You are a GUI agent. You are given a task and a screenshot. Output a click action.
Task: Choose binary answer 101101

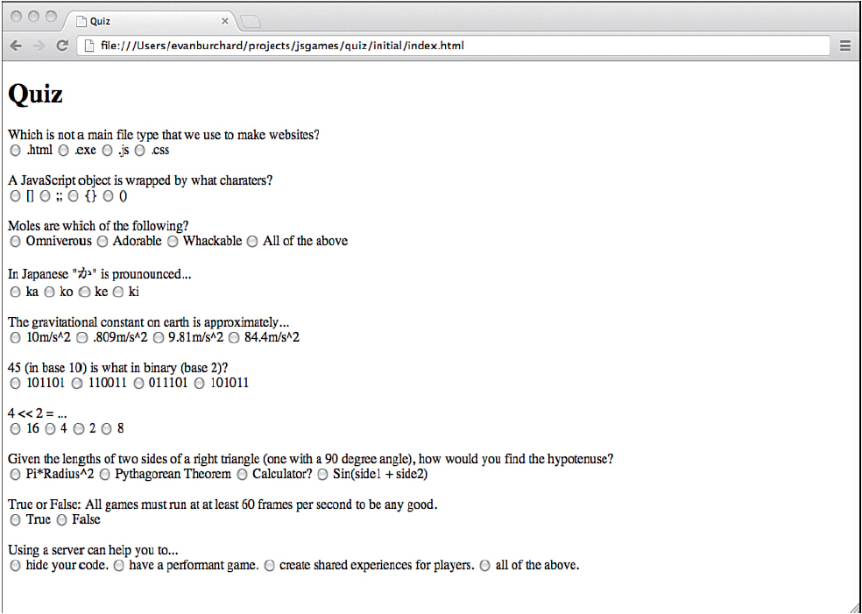pyautogui.click(x=16, y=384)
